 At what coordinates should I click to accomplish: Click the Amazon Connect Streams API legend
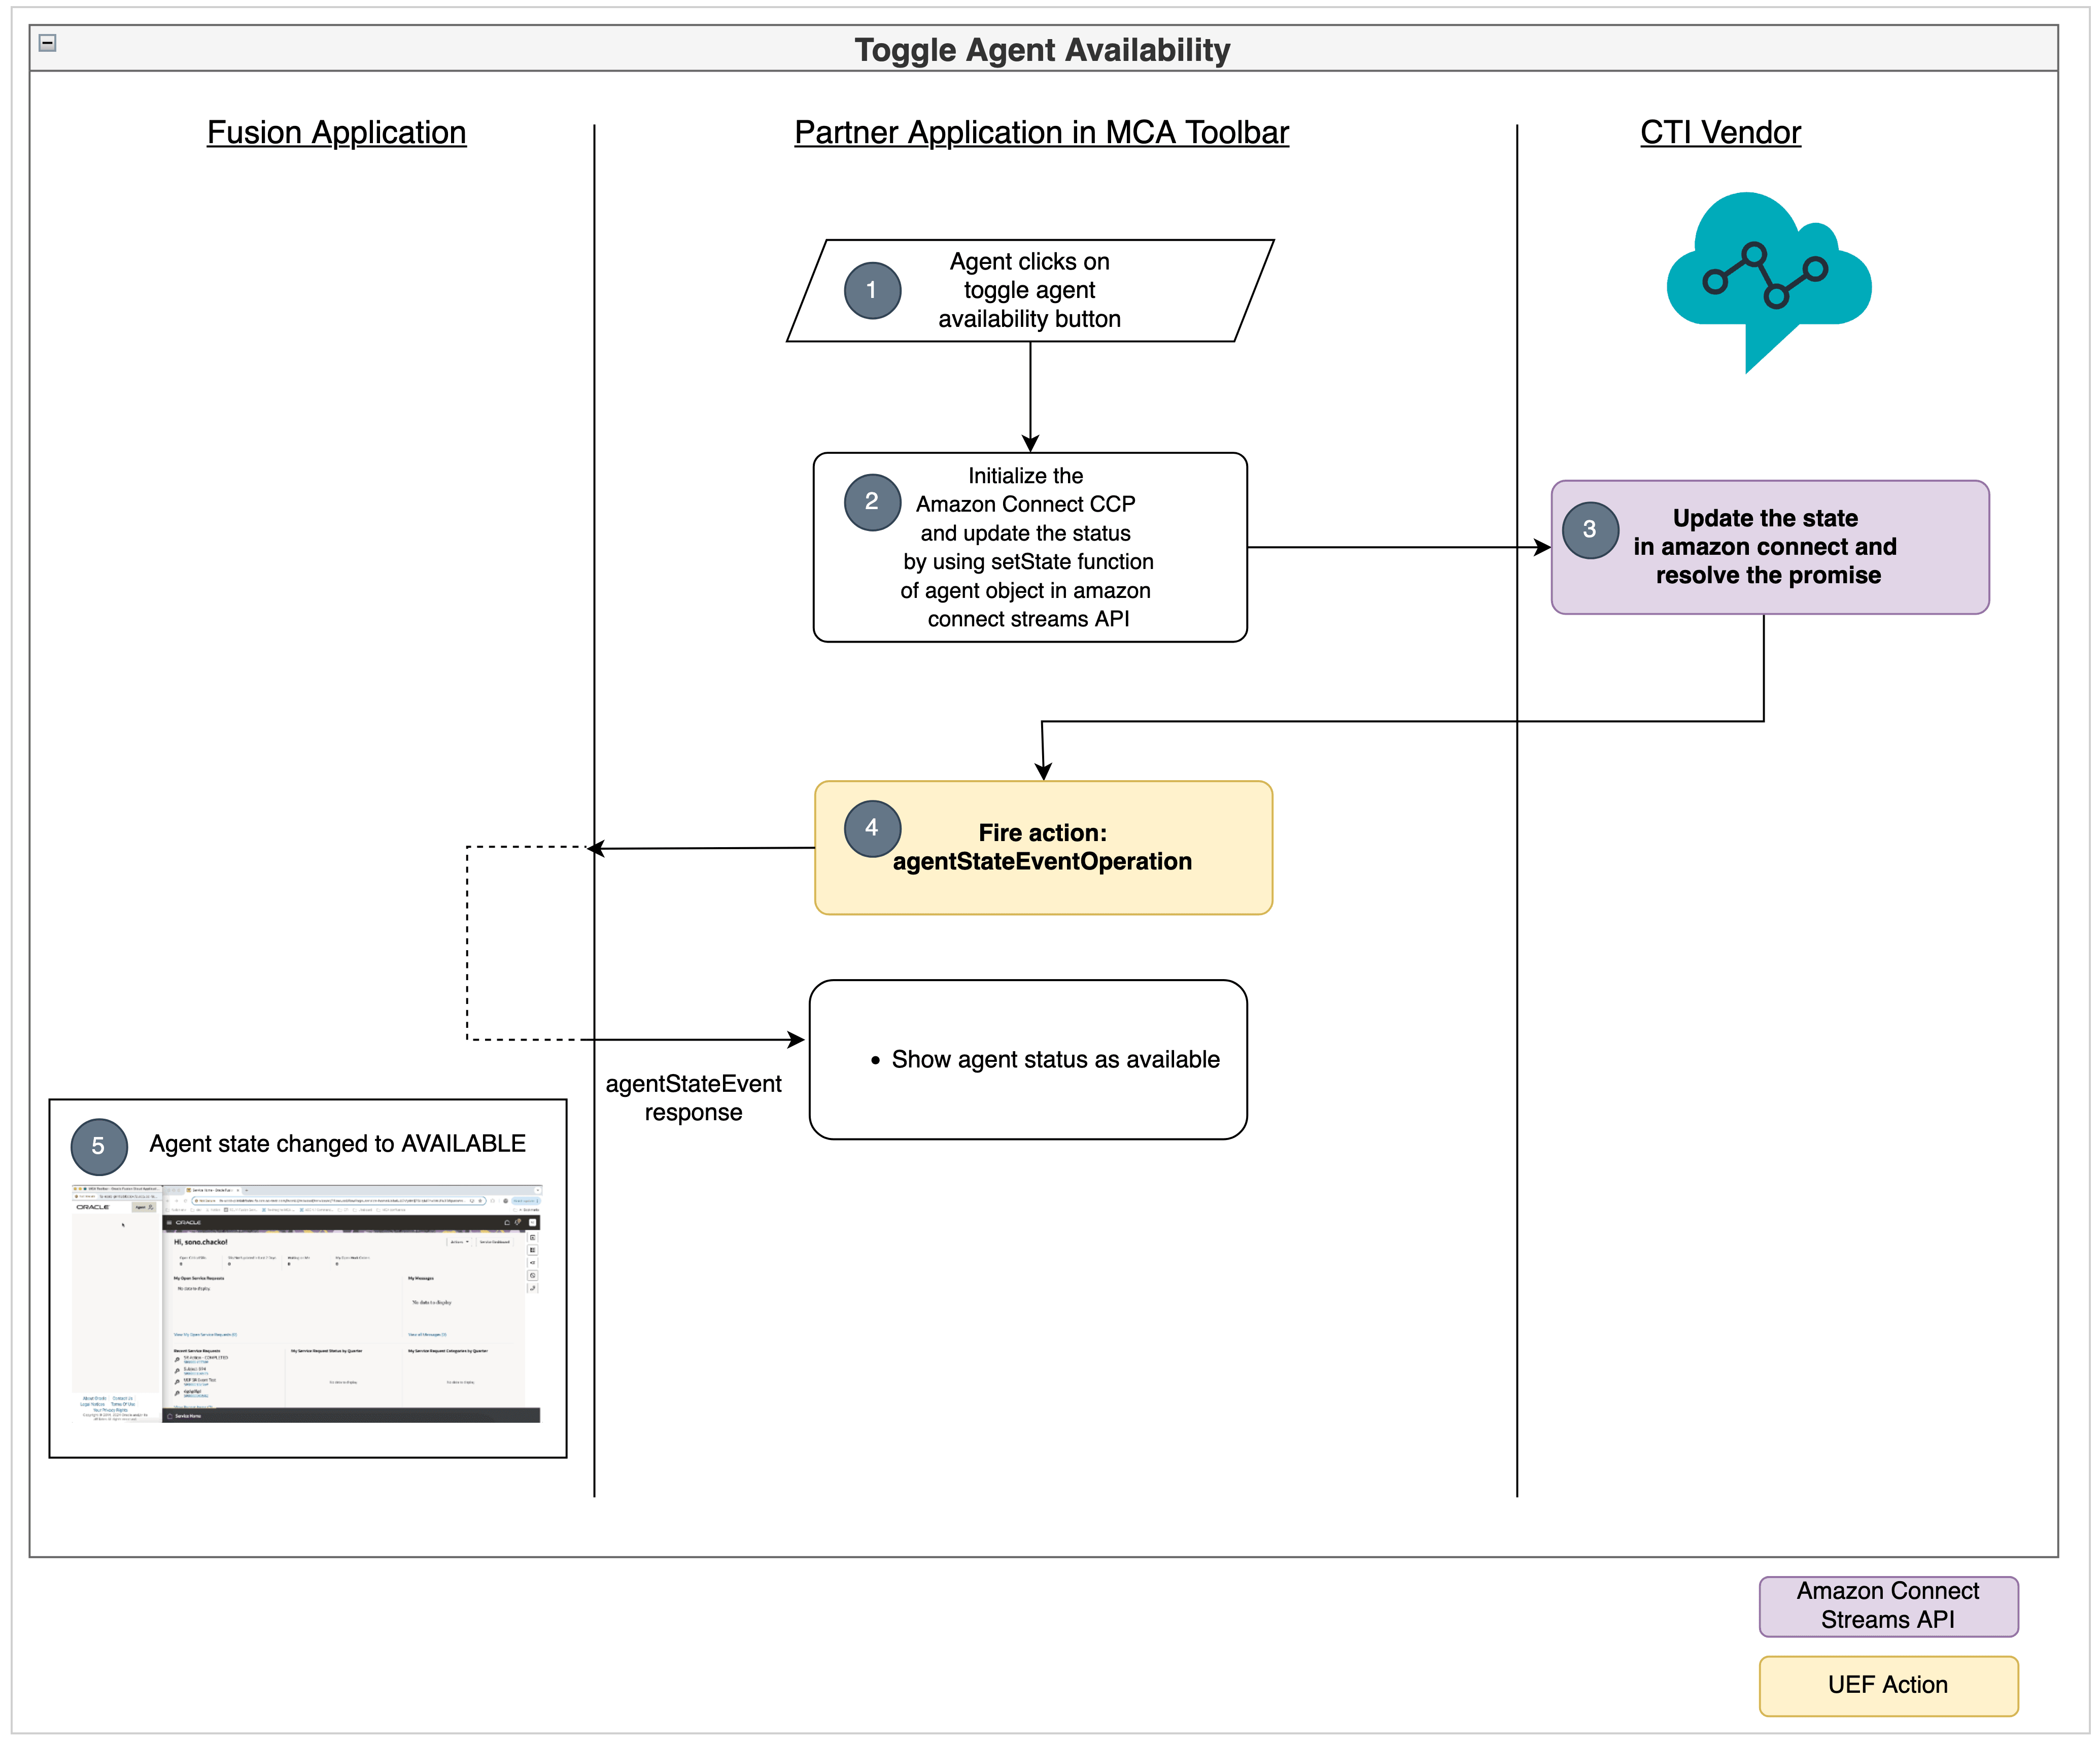coord(1887,1606)
